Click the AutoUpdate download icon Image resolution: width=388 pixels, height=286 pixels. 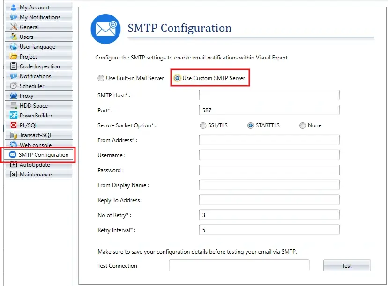[x=14, y=164]
